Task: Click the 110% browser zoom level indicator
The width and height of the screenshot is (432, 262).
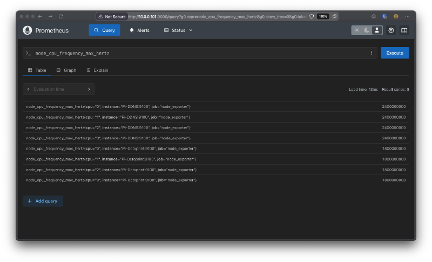Action: [x=322, y=17]
